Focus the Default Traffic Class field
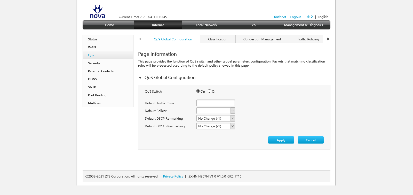The height and width of the screenshot is (195, 413). pos(216,103)
